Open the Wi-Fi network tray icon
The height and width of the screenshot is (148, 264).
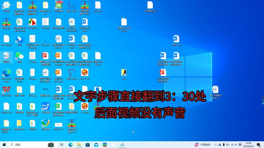[x=232, y=145]
